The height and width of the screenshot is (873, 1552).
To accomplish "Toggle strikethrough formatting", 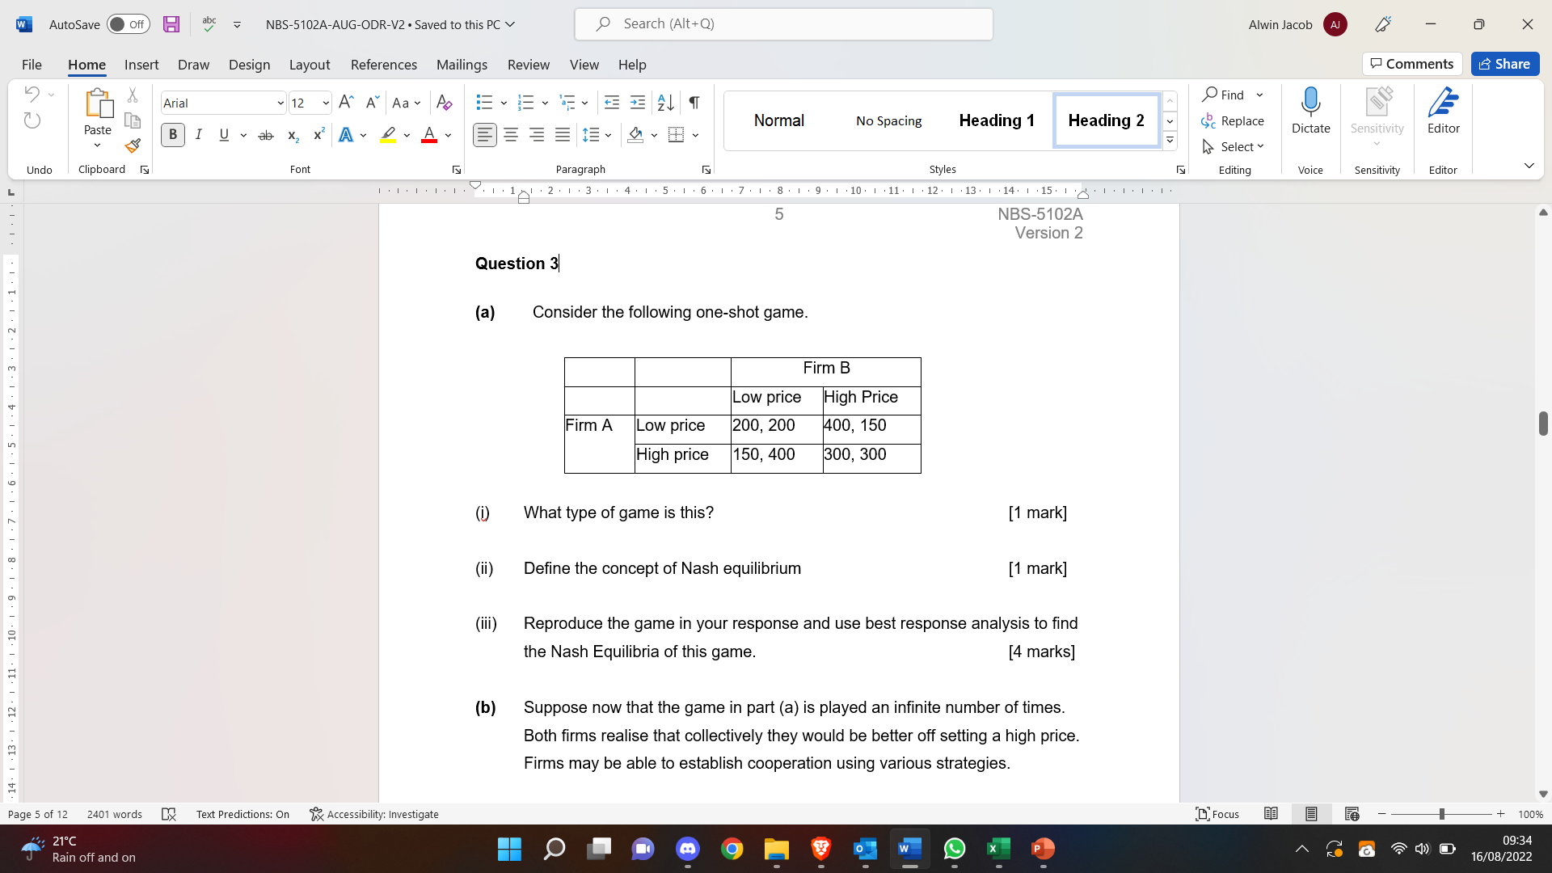I will coord(266,135).
